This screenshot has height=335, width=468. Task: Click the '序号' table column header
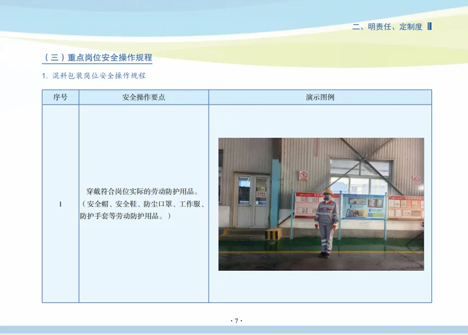[60, 98]
